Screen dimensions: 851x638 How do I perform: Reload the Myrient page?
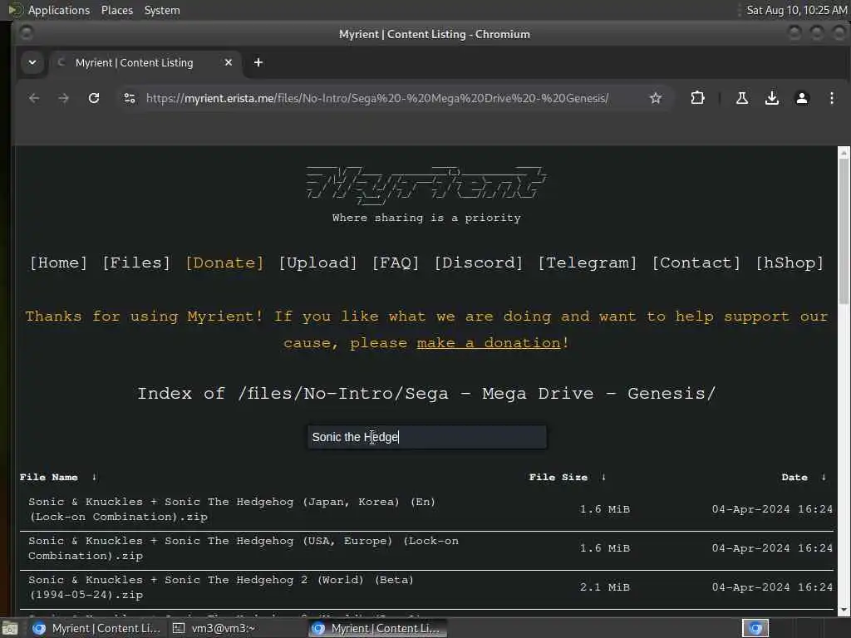click(x=94, y=98)
